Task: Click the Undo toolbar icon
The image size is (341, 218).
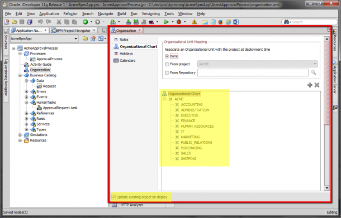Action: coord(40,22)
